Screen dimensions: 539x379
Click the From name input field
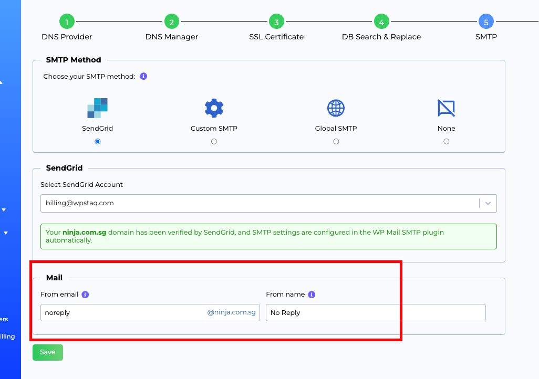coord(376,313)
